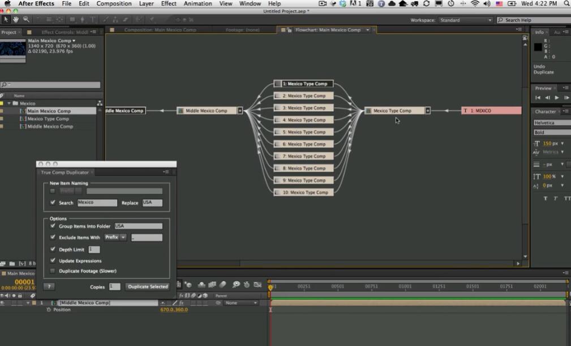
Task: Click the Copies number field
Action: point(115,287)
